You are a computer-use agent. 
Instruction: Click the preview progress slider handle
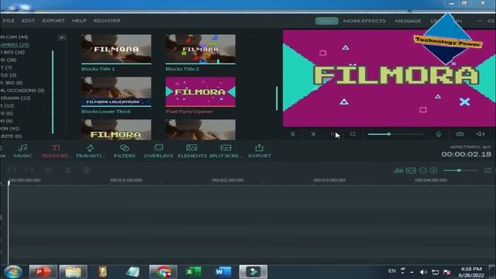click(x=389, y=134)
